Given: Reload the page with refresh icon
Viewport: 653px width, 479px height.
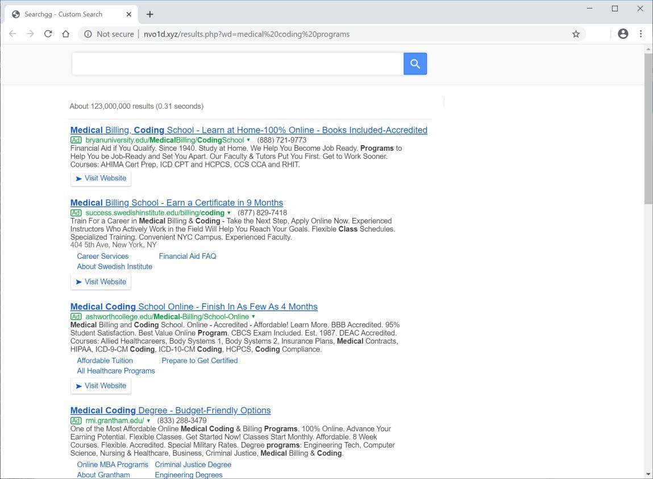Looking at the screenshot, I should [x=48, y=34].
